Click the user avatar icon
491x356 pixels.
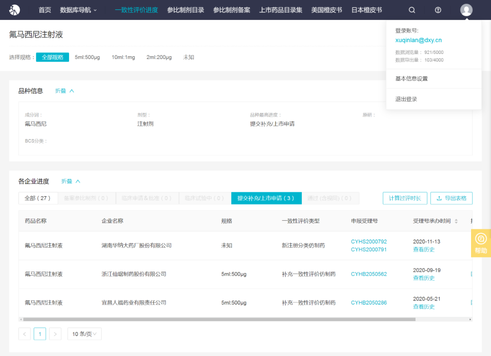pos(466,10)
